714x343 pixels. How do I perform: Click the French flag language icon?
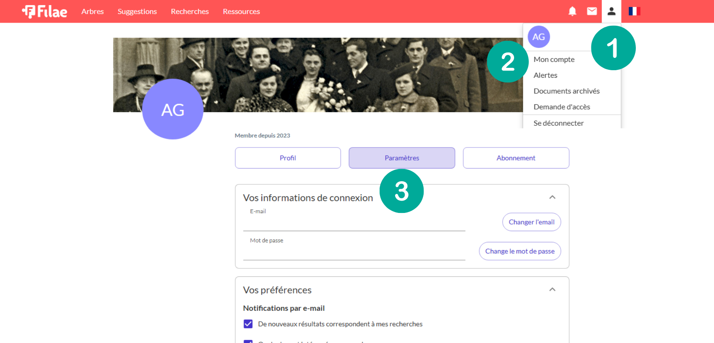pos(634,11)
